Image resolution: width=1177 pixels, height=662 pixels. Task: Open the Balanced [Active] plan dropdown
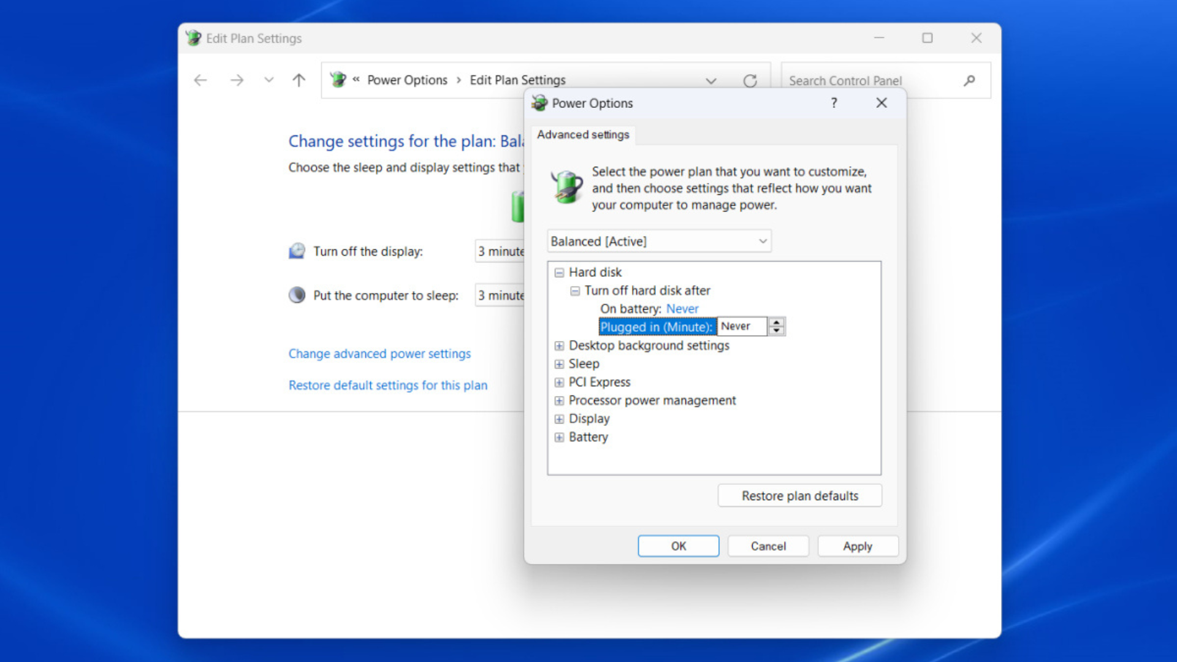659,242
